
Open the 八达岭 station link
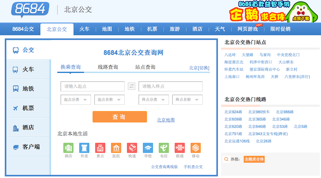[230, 55]
